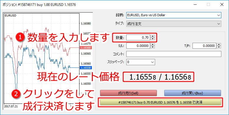Click the bid price label 1.16558 on chart

pos(86,68)
